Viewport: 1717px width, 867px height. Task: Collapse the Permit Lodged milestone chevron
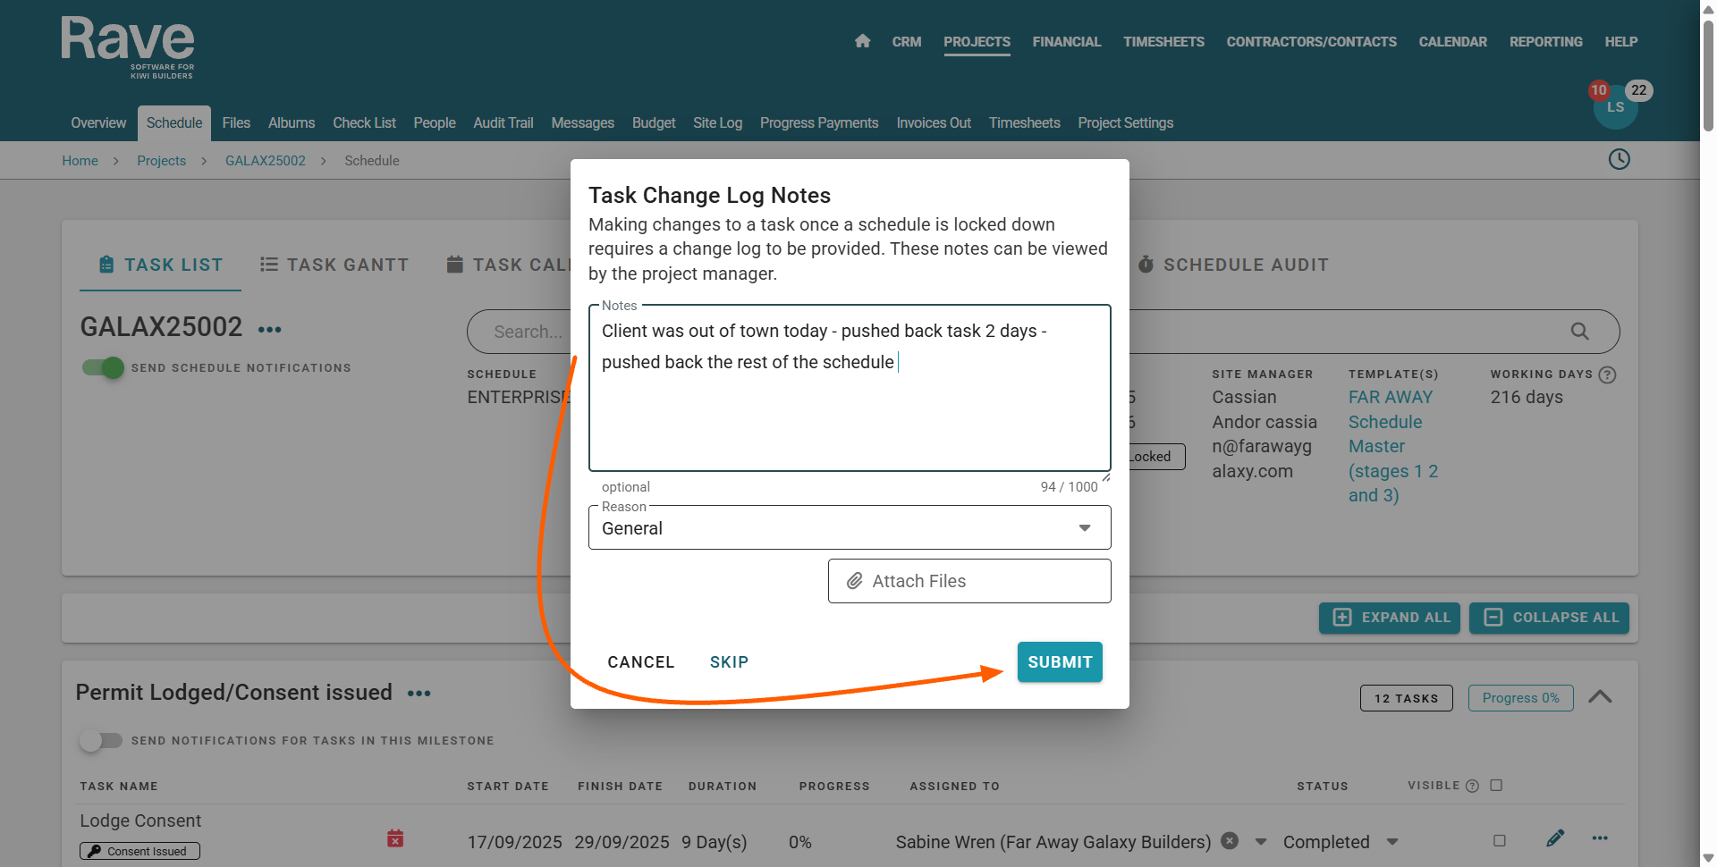(x=1599, y=697)
